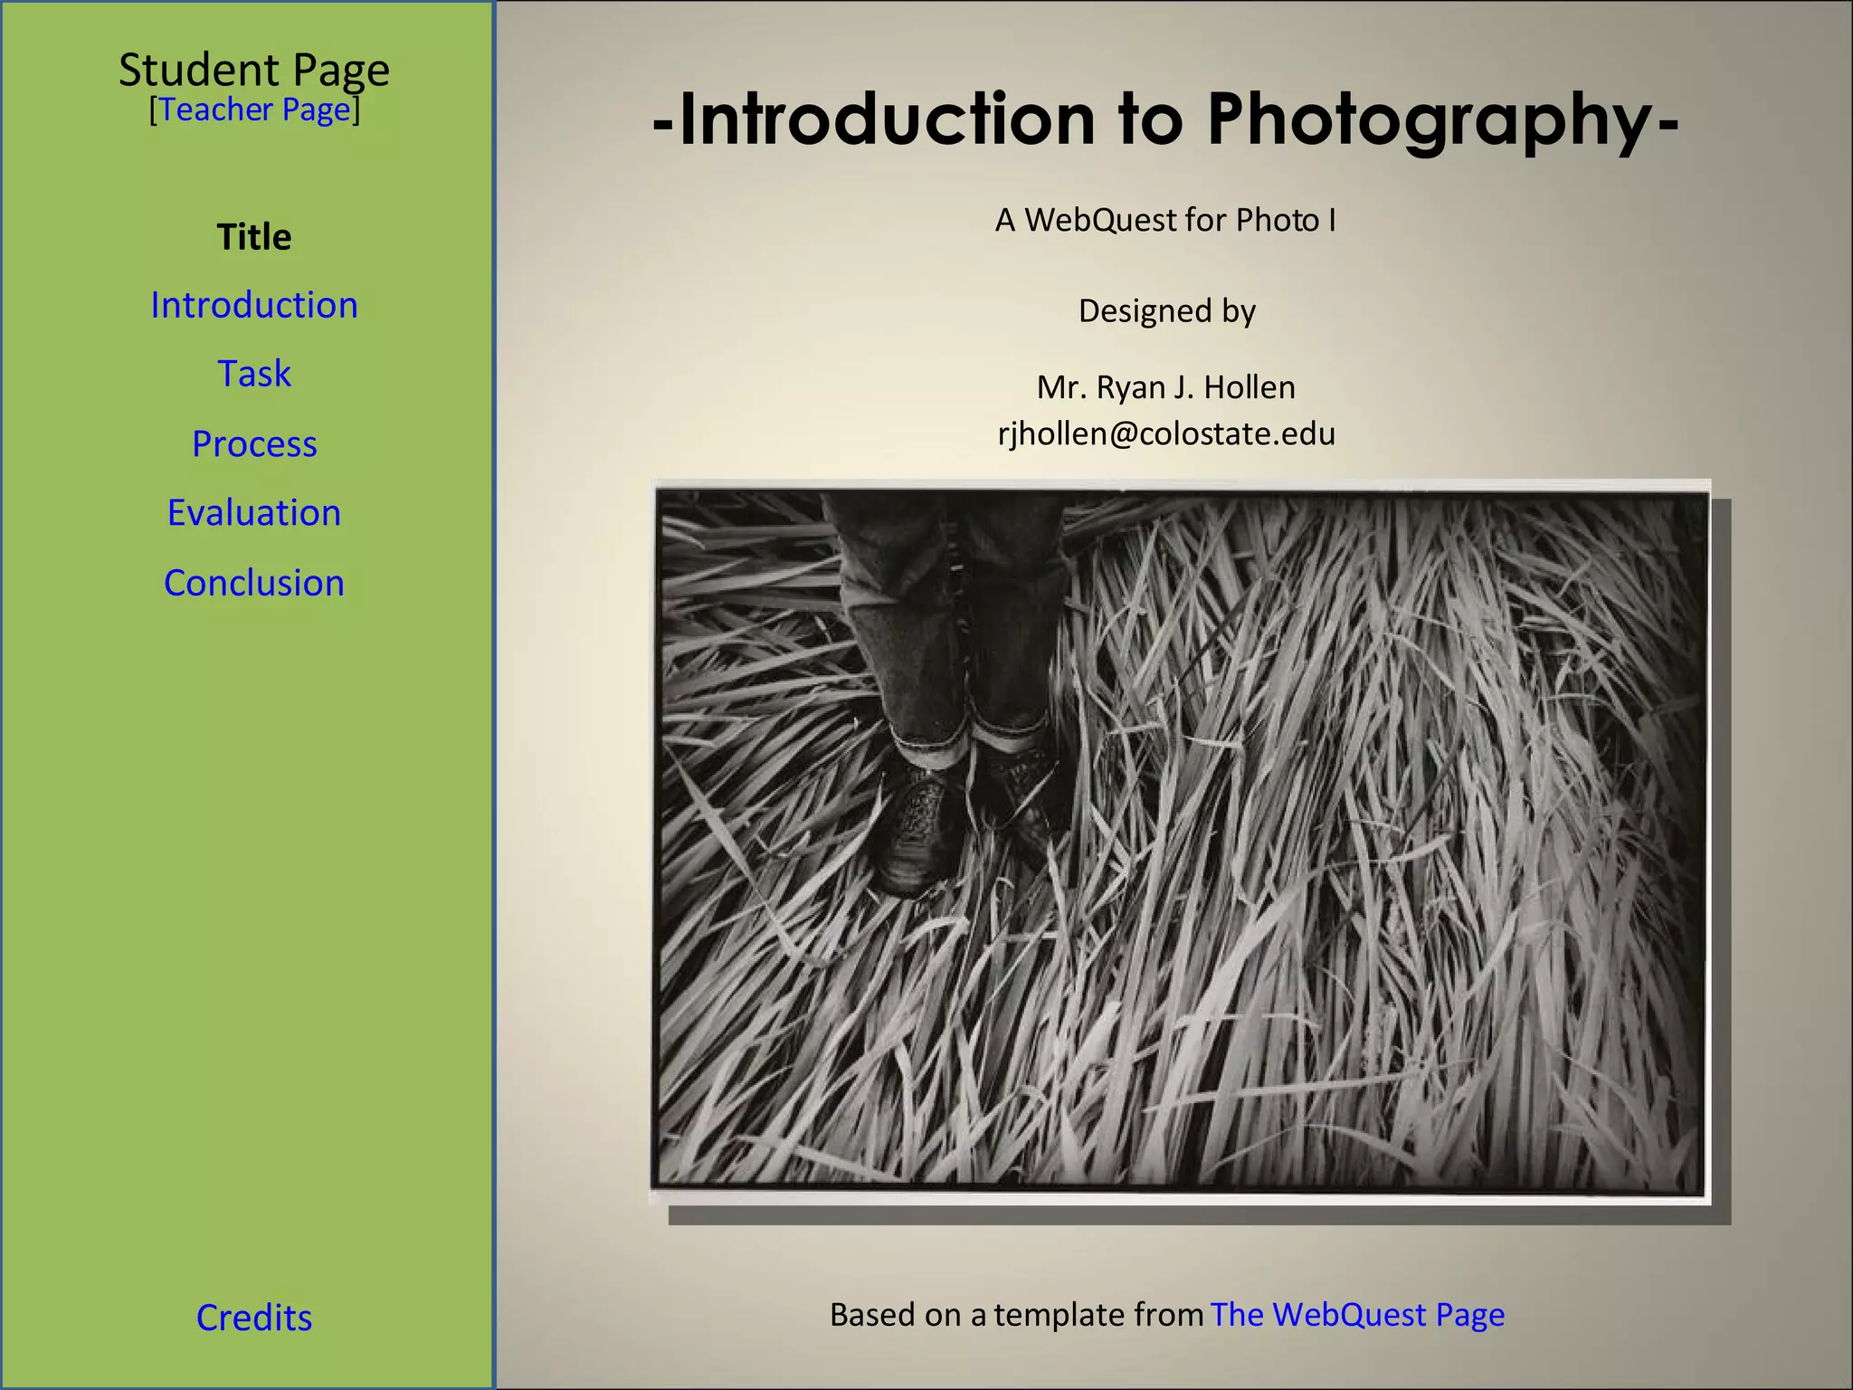Click the rjhollen@colostate.edu email text
This screenshot has height=1390, width=1853.
point(1166,433)
